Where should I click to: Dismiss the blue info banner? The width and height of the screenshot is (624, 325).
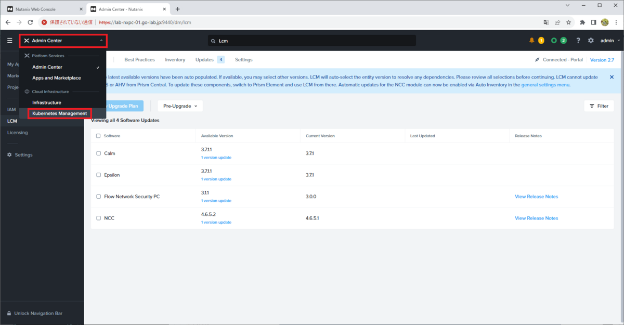pyautogui.click(x=612, y=77)
